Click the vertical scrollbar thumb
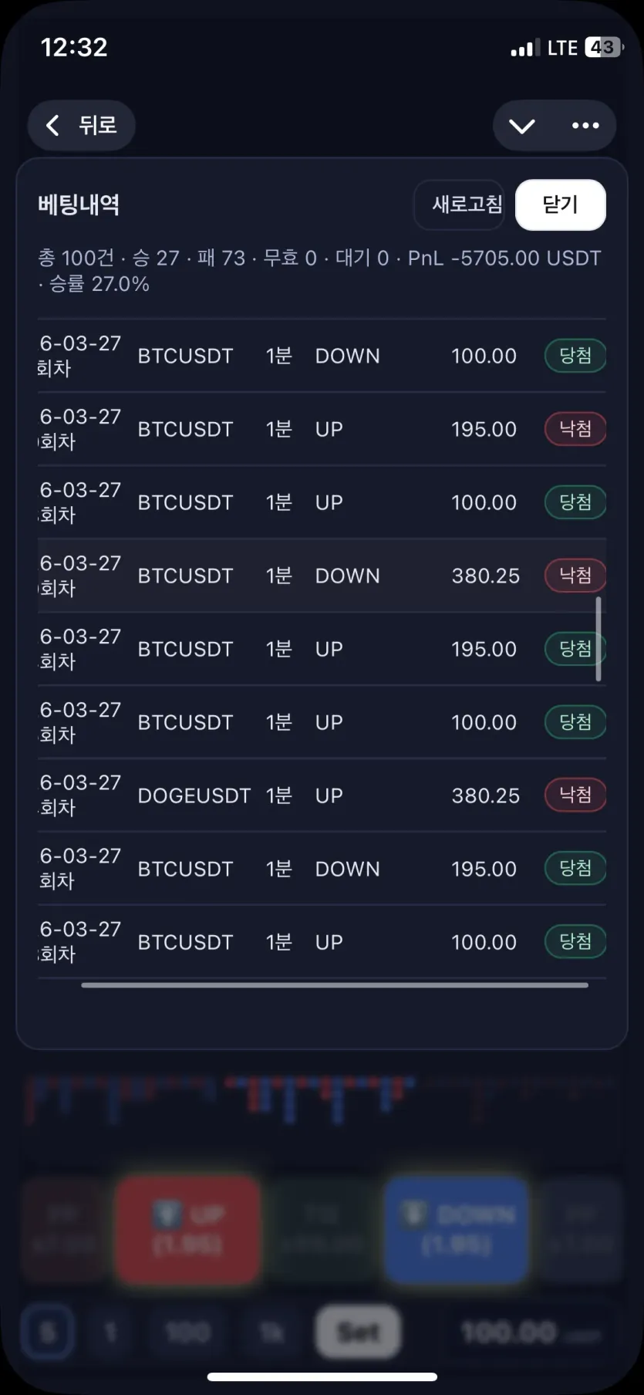The width and height of the screenshot is (644, 1395). (598, 639)
